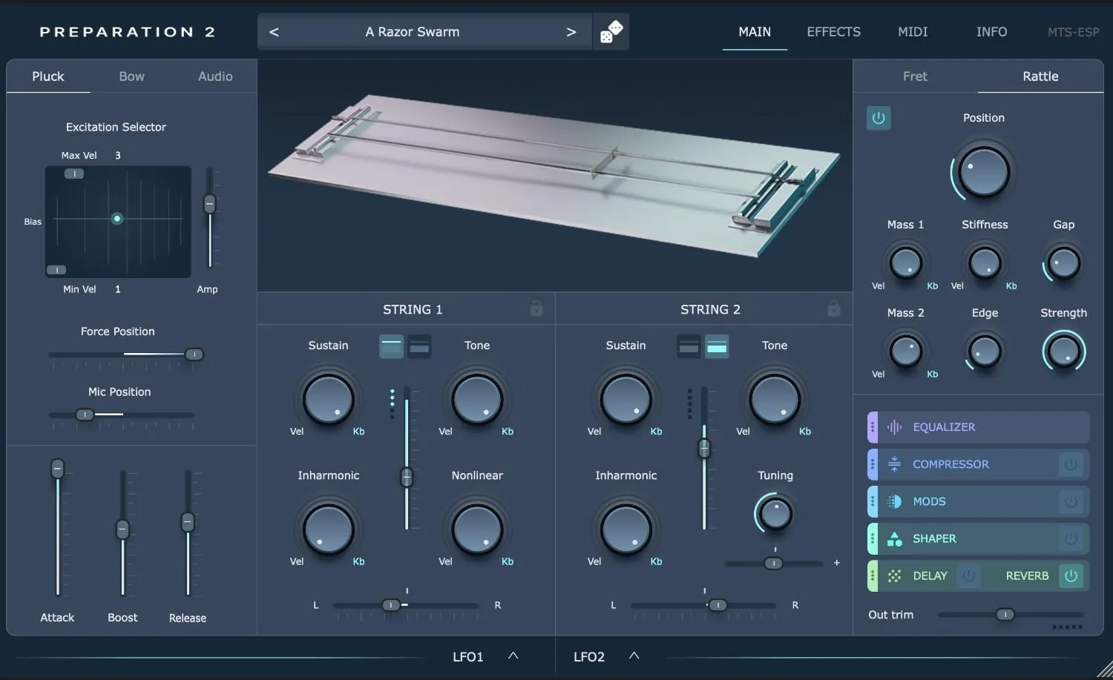Disable the Reverb power toggle

click(1071, 575)
